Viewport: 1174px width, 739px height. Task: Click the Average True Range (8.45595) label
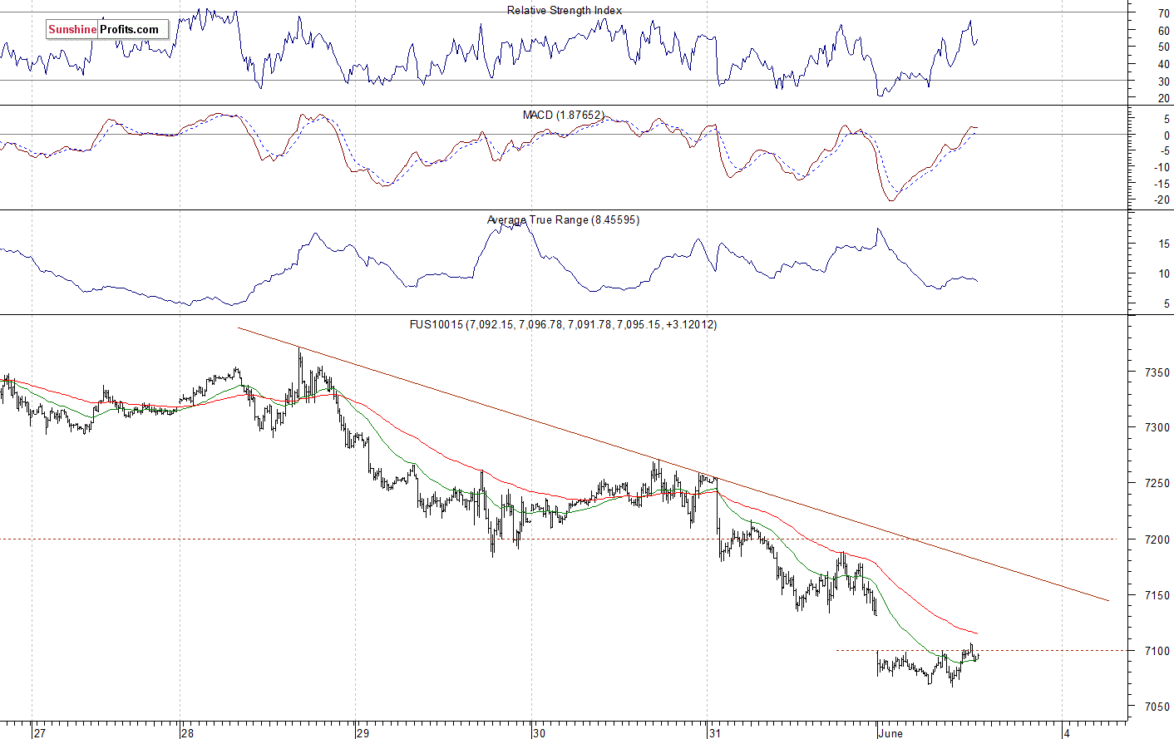coord(563,219)
